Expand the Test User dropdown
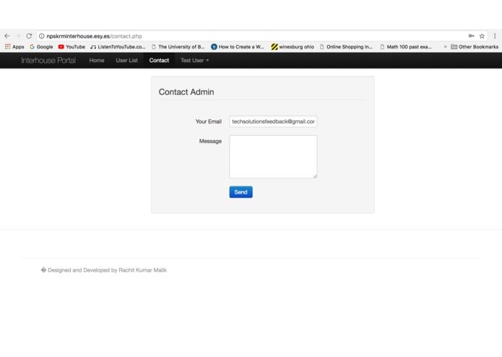The width and height of the screenshot is (502, 357). point(194,60)
